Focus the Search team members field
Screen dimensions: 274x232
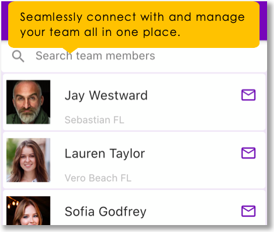click(x=134, y=56)
